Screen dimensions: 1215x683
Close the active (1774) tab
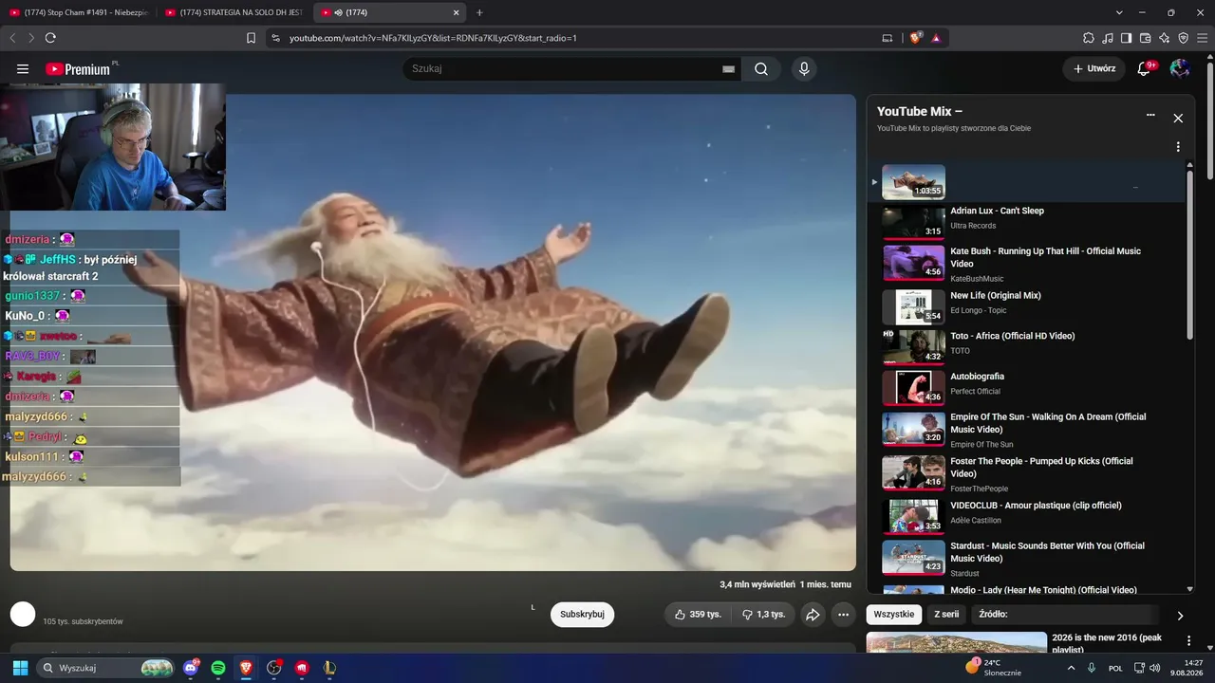click(456, 12)
